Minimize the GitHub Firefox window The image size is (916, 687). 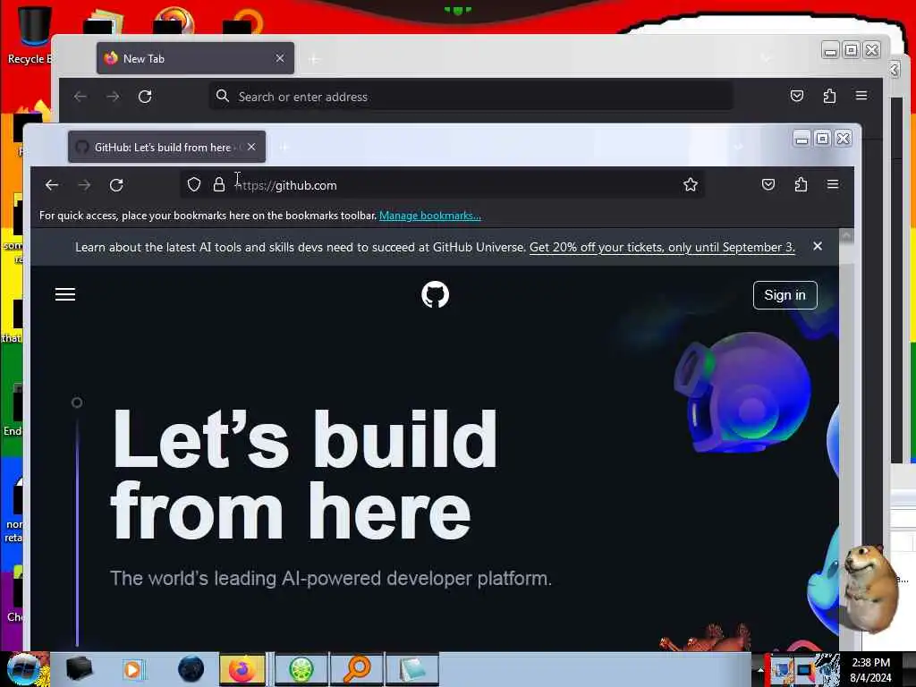801,139
